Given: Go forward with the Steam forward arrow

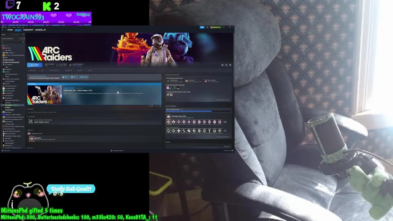Looking at the screenshot, I should [6, 30].
